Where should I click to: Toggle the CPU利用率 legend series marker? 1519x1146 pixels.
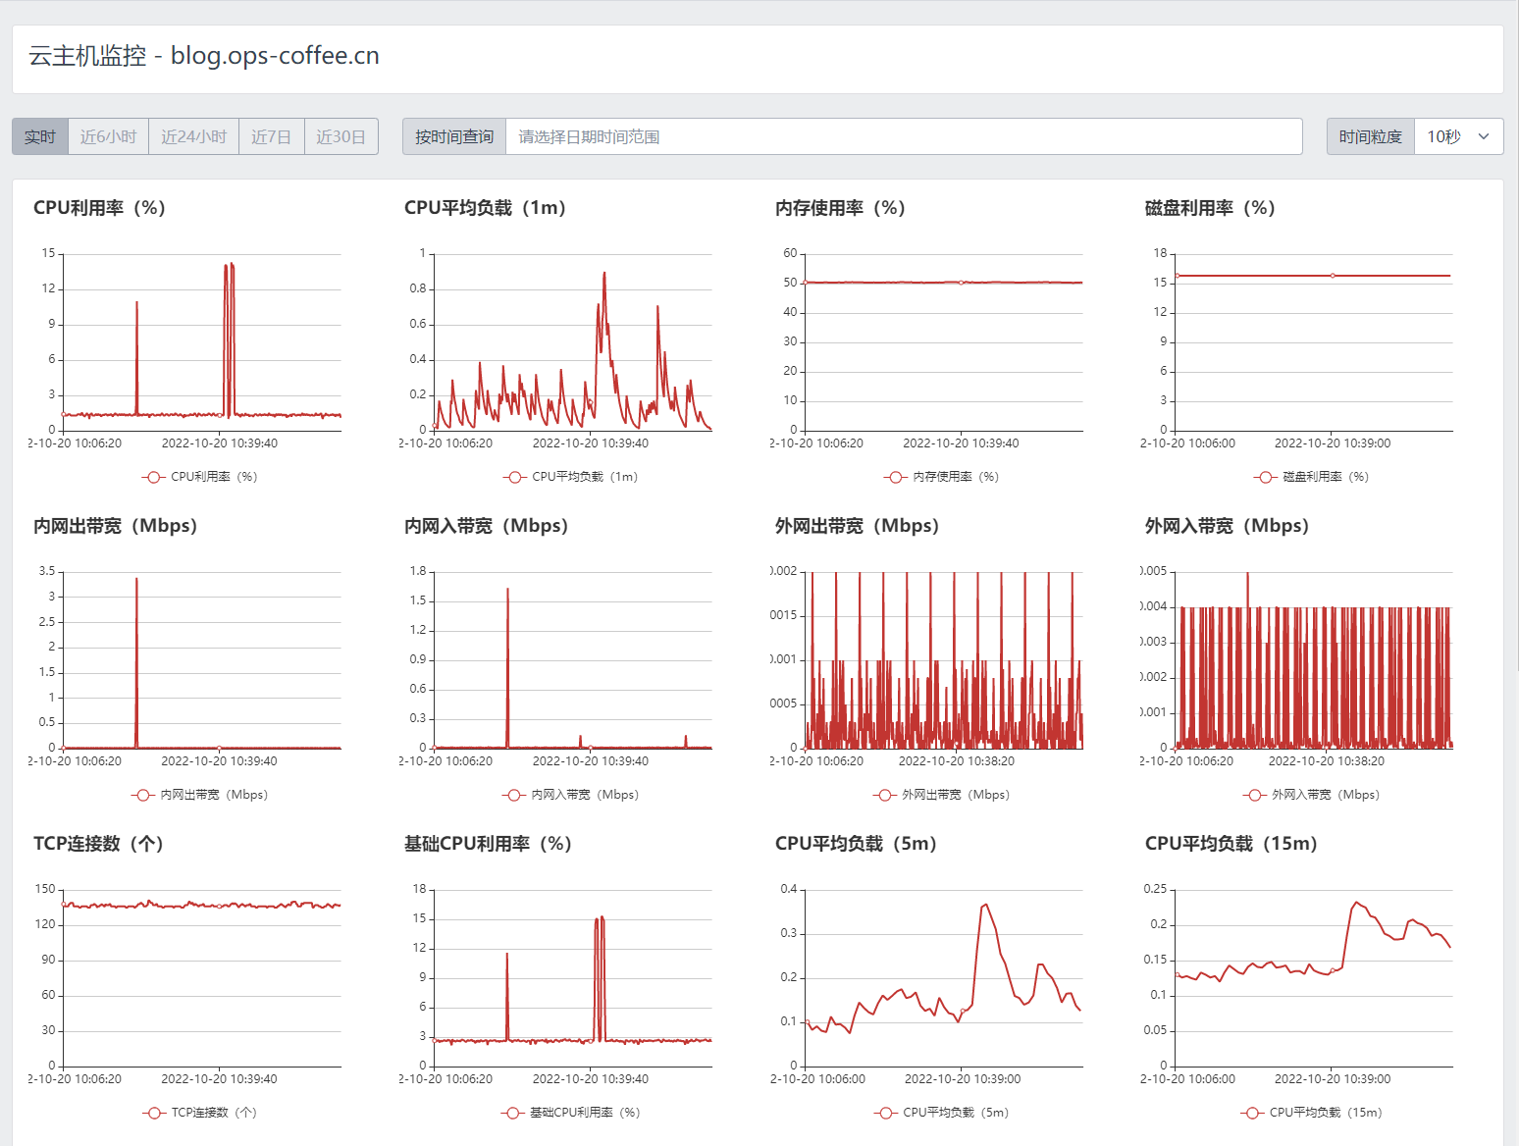(x=153, y=477)
